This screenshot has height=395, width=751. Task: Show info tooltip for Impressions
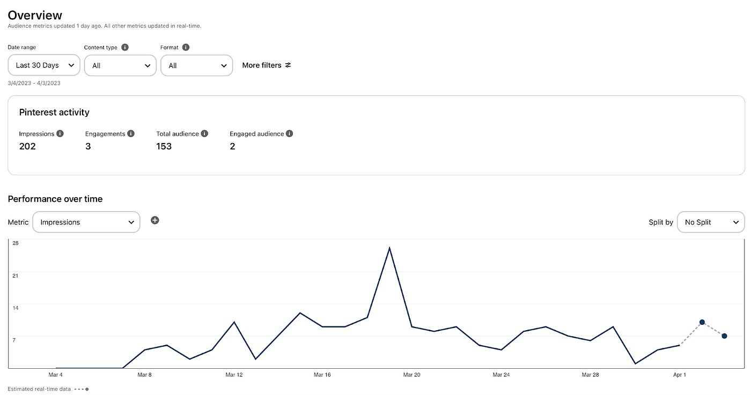coord(60,133)
